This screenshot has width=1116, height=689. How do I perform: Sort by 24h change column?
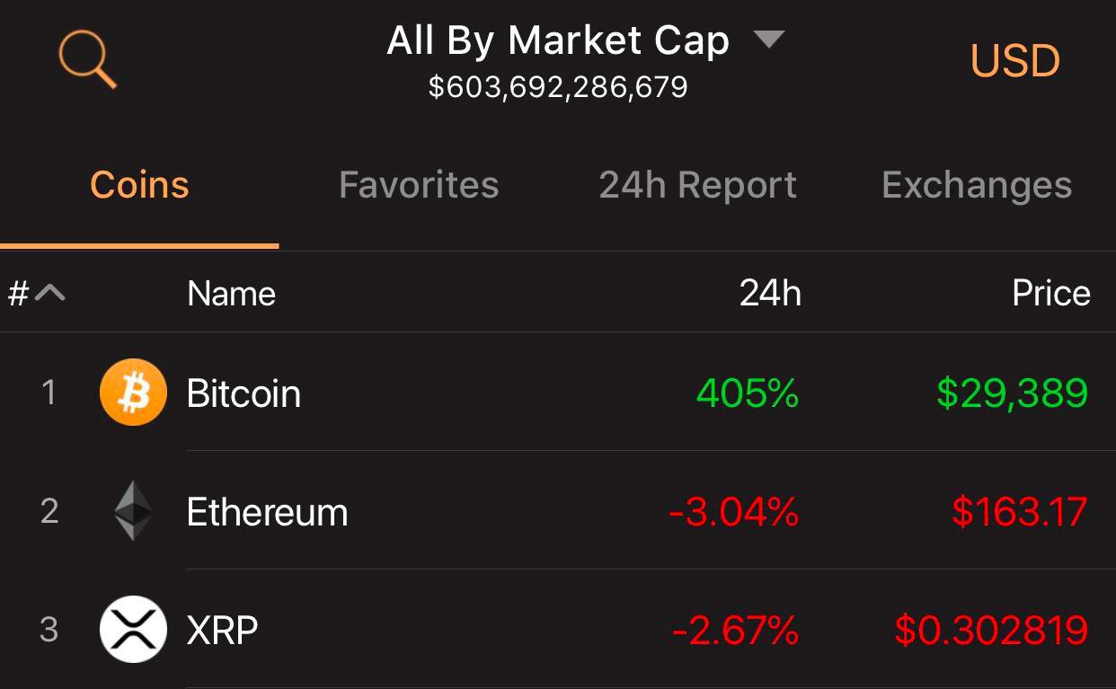(770, 294)
